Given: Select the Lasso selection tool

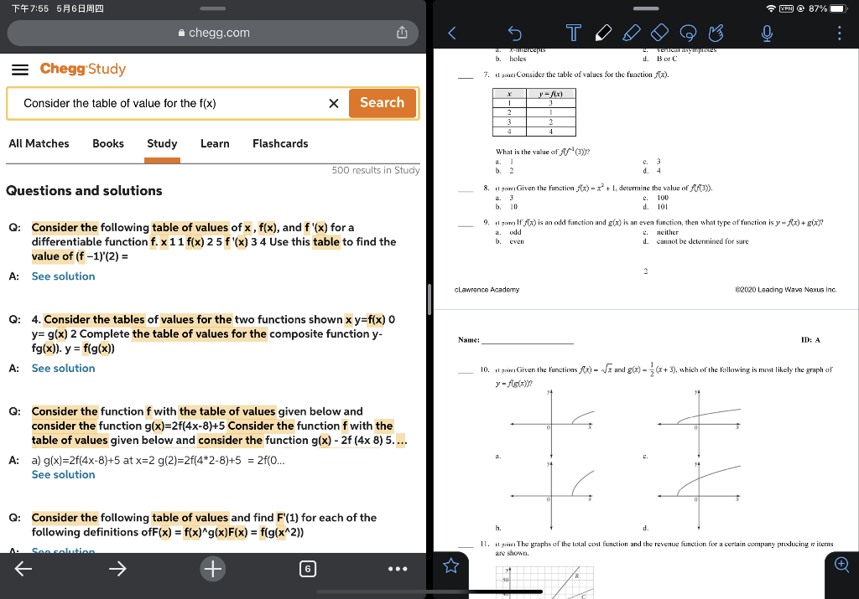Looking at the screenshot, I should pos(688,33).
